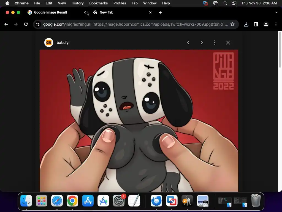
Task: Open image viewer more options menu
Action: click(x=215, y=43)
